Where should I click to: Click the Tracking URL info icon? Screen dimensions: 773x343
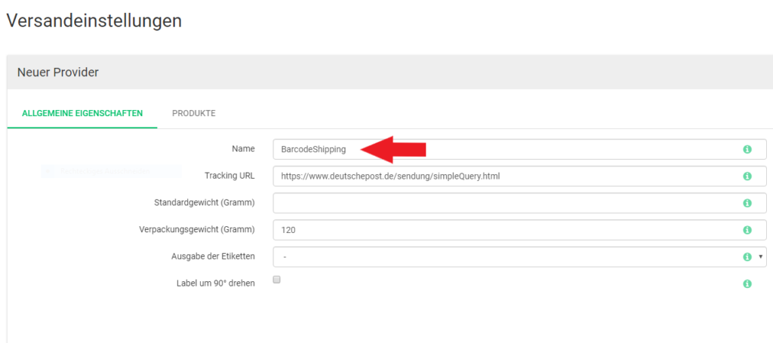[x=747, y=176]
